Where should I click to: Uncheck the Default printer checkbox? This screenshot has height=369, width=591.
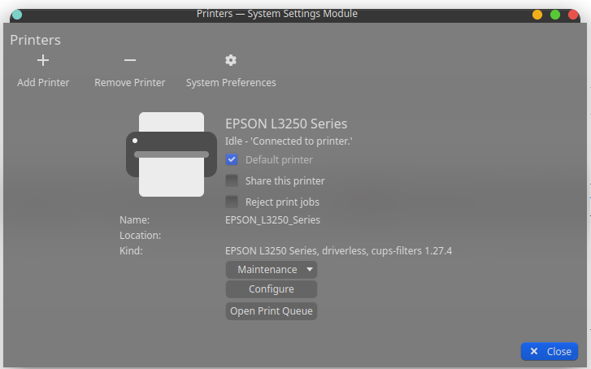coord(232,159)
